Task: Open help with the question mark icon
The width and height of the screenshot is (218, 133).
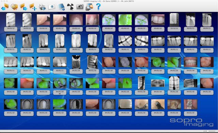Action: pyautogui.click(x=98, y=7)
